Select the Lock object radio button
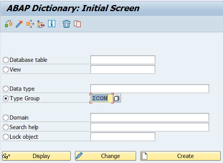The width and height of the screenshot is (223, 163). pyautogui.click(x=6, y=137)
